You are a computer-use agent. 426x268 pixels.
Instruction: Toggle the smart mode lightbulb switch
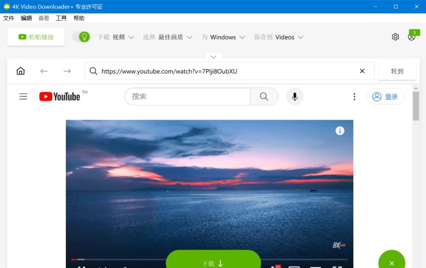[81, 37]
